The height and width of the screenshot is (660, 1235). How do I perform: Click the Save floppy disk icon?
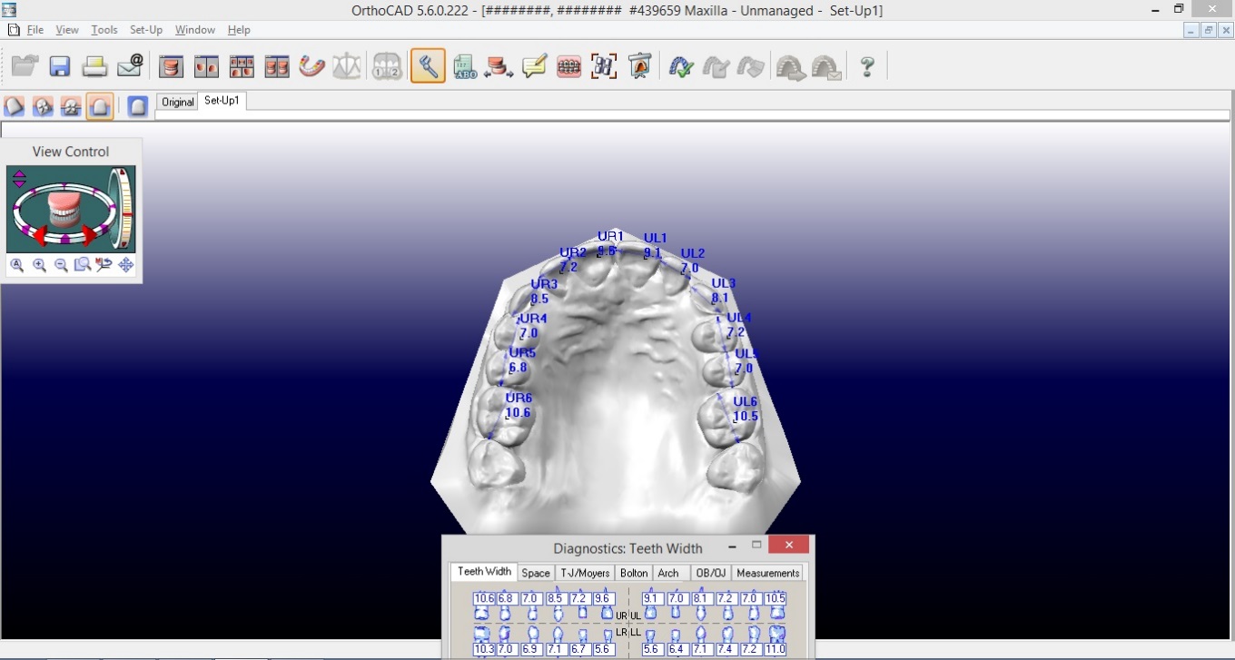(60, 66)
